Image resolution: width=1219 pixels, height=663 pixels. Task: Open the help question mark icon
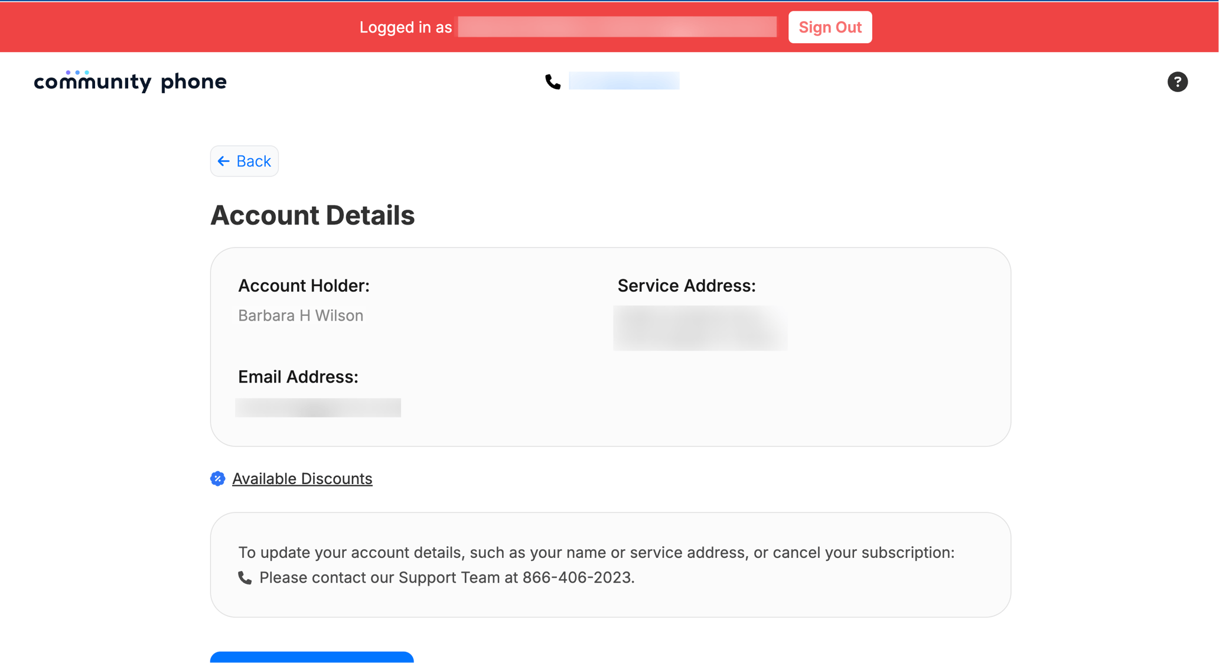tap(1177, 81)
